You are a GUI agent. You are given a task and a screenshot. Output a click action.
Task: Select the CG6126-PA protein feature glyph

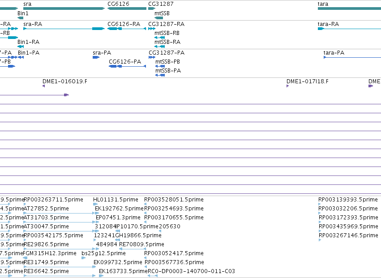pos(127,66)
